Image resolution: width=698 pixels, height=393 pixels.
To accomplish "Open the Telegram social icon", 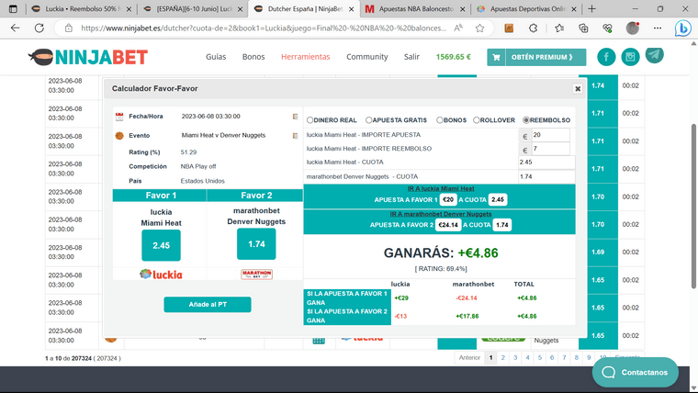I will coord(654,55).
